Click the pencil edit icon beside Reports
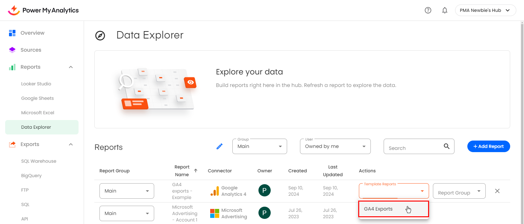This screenshot has width=524, height=224. (220, 146)
